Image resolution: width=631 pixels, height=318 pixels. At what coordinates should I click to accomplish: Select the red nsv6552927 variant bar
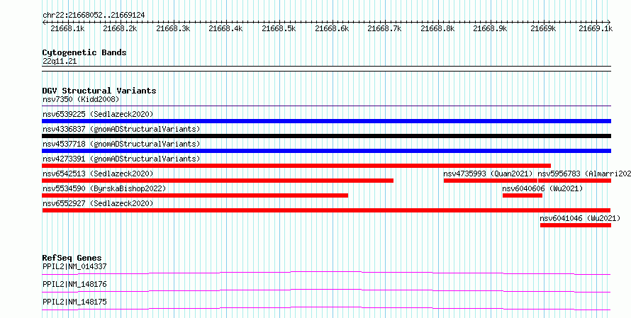(x=326, y=210)
